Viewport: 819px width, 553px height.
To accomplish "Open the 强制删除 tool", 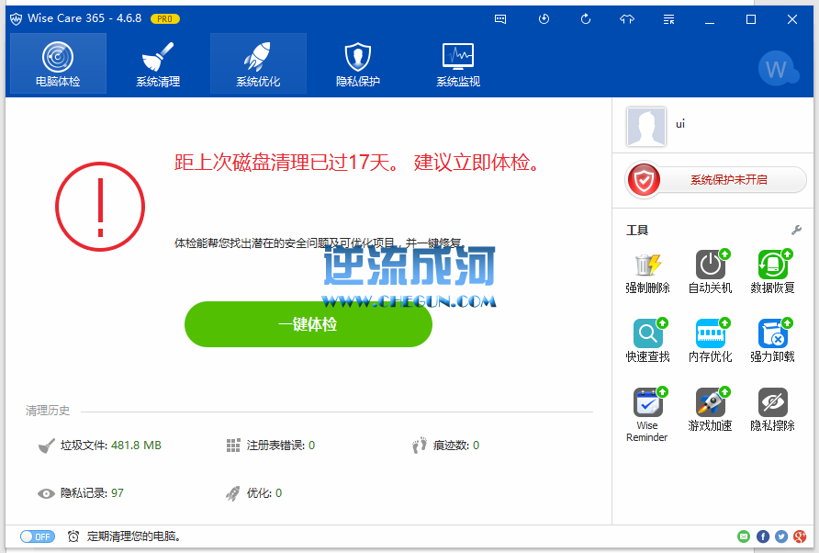I will tap(647, 274).
